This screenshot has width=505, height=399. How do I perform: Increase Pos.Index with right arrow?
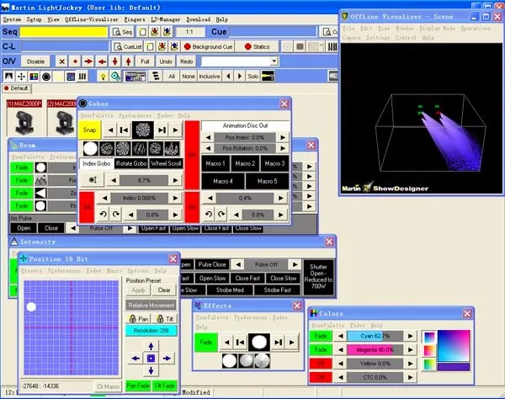pos(283,137)
